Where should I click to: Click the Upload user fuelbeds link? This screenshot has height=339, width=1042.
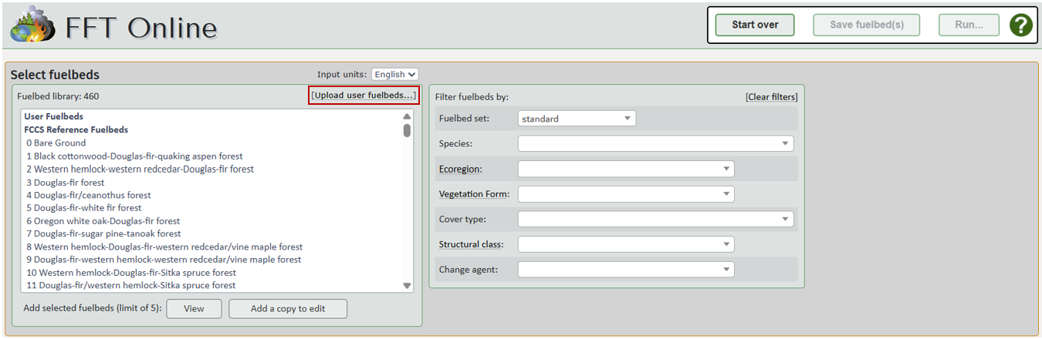[x=364, y=96]
